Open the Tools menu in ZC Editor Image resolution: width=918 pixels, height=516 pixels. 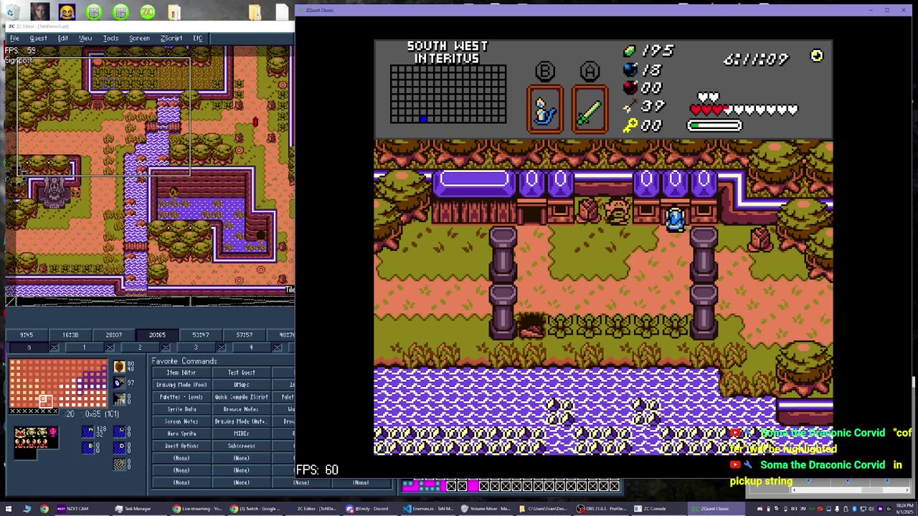pos(110,38)
